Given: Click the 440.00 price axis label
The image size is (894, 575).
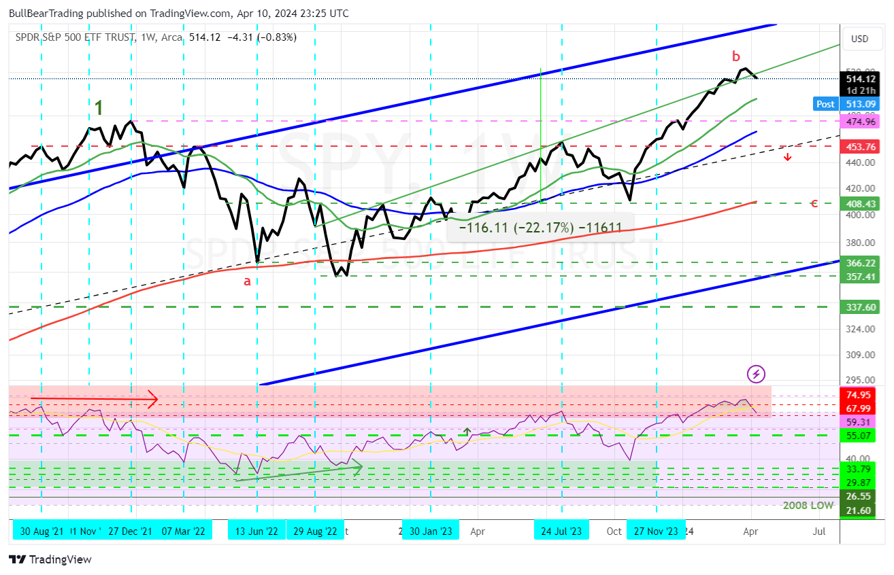Looking at the screenshot, I should coord(861,162).
